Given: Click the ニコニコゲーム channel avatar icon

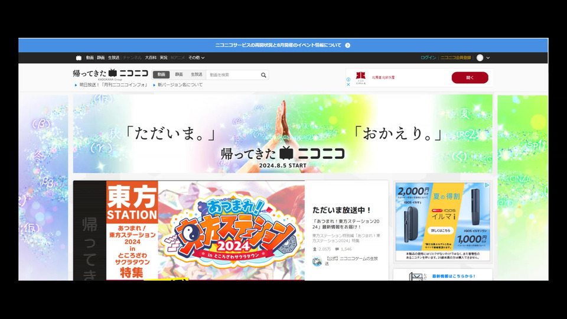Looking at the screenshot, I should 317,261.
